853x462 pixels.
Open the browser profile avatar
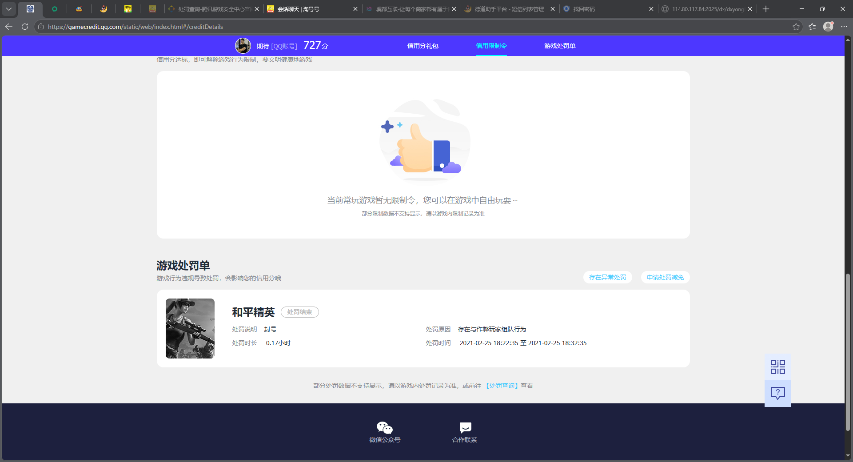[x=828, y=27]
